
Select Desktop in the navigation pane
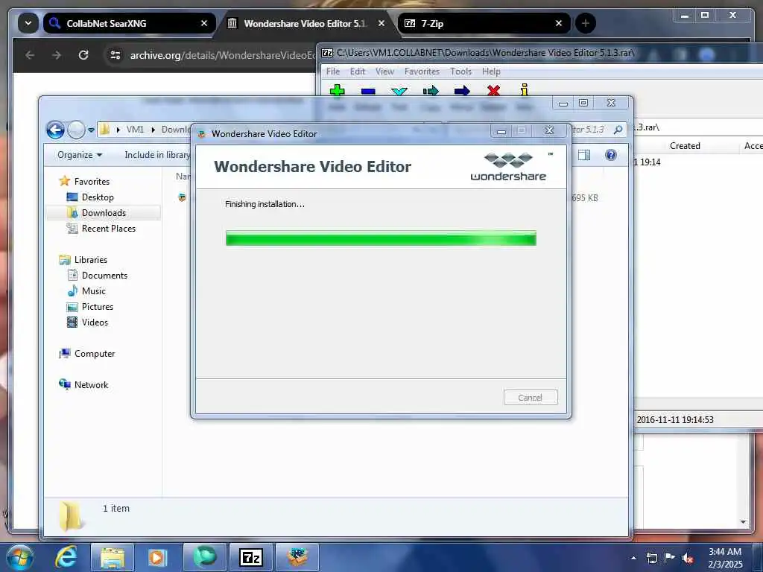[98, 197]
